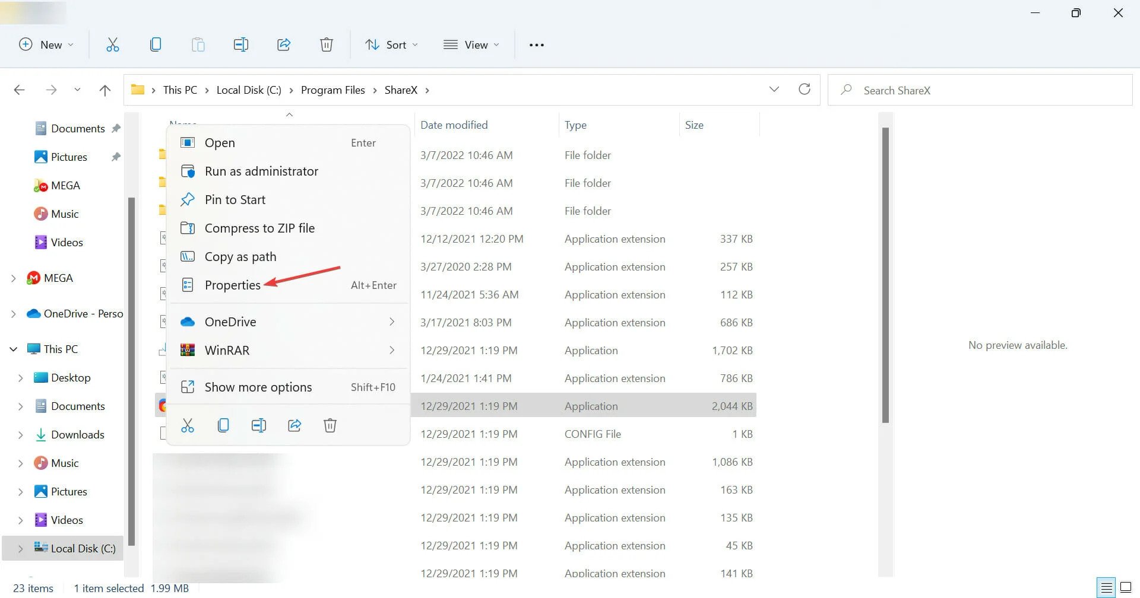Switch to the large thumbnails view icon
The height and width of the screenshot is (598, 1140).
pos(1126,588)
